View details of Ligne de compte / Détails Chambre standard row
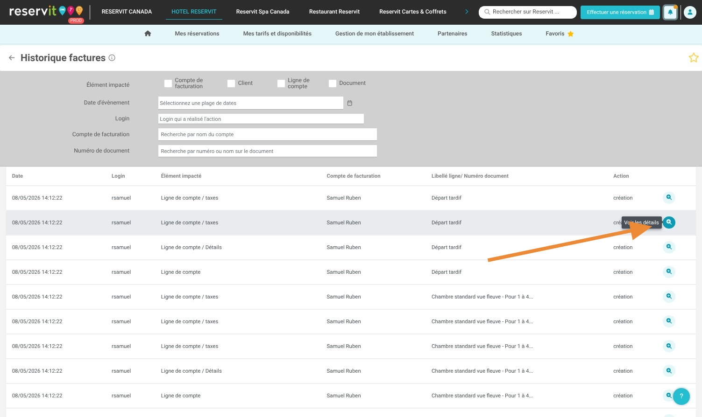Image resolution: width=702 pixels, height=417 pixels. (x=669, y=371)
